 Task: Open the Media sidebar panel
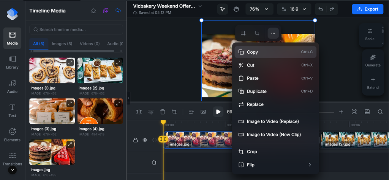pos(12,38)
